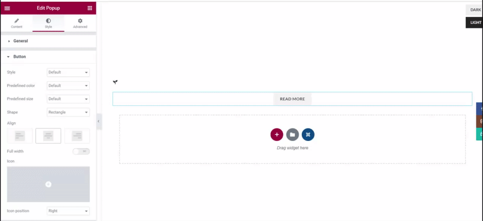Switch to the Content tab
483x221 pixels.
pos(16,23)
